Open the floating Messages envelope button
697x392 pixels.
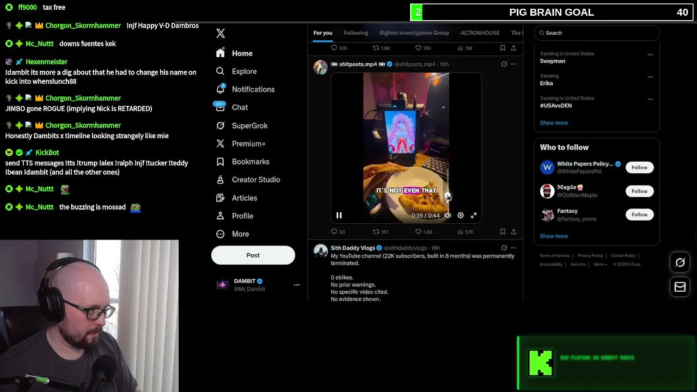tap(680, 287)
